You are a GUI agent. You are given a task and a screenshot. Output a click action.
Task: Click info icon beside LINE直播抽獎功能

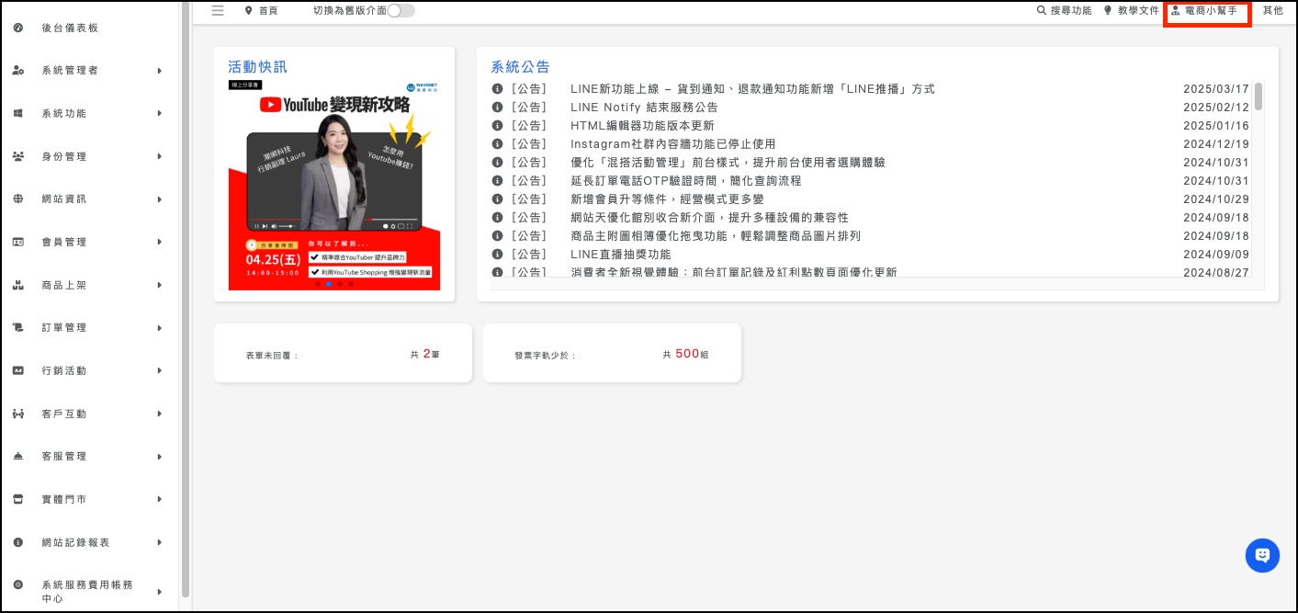(x=497, y=255)
